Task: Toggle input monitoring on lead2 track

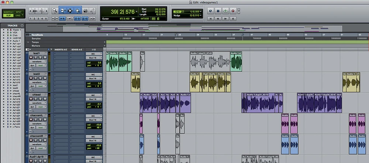Action: point(36,78)
